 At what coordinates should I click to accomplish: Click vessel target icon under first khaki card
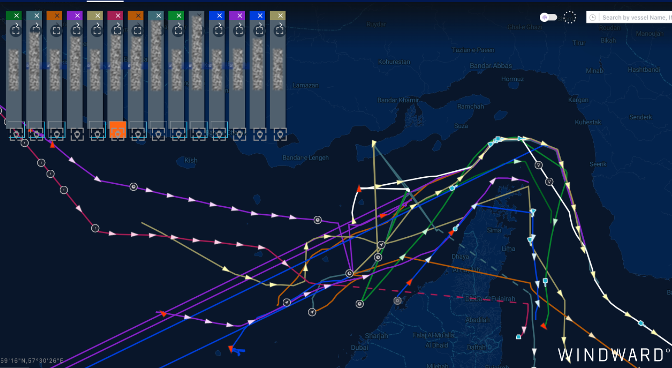(97, 134)
